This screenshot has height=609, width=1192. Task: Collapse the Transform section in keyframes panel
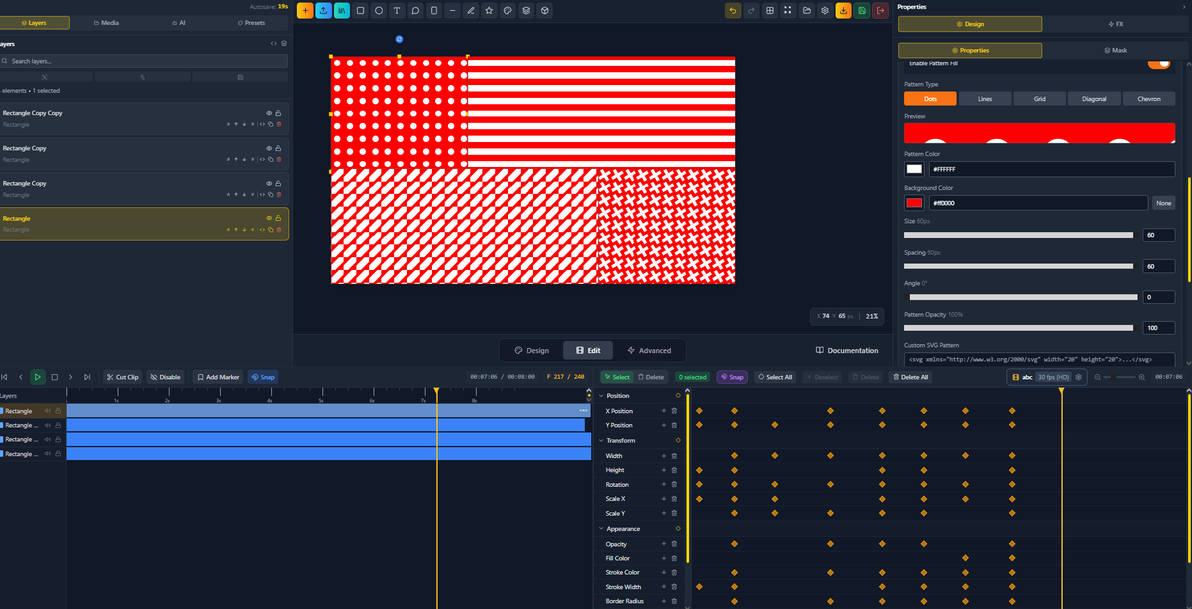(x=600, y=440)
